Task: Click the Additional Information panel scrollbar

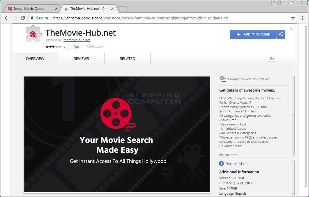Action: tap(293, 177)
